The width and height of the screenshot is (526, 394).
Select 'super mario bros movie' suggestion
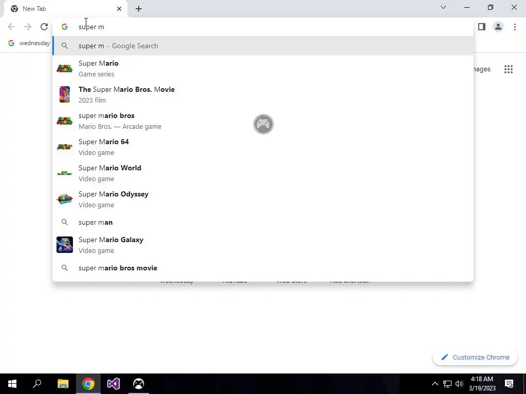(263, 268)
